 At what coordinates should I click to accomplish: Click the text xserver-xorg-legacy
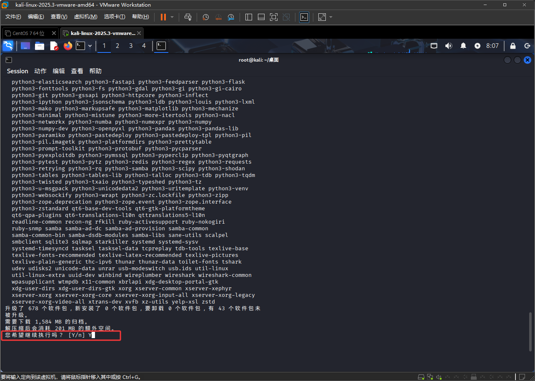[x=223, y=295]
